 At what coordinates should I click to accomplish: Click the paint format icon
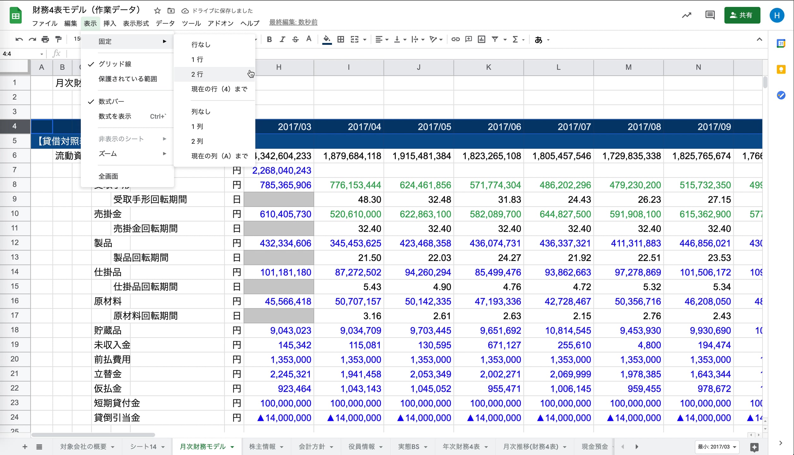(x=58, y=39)
